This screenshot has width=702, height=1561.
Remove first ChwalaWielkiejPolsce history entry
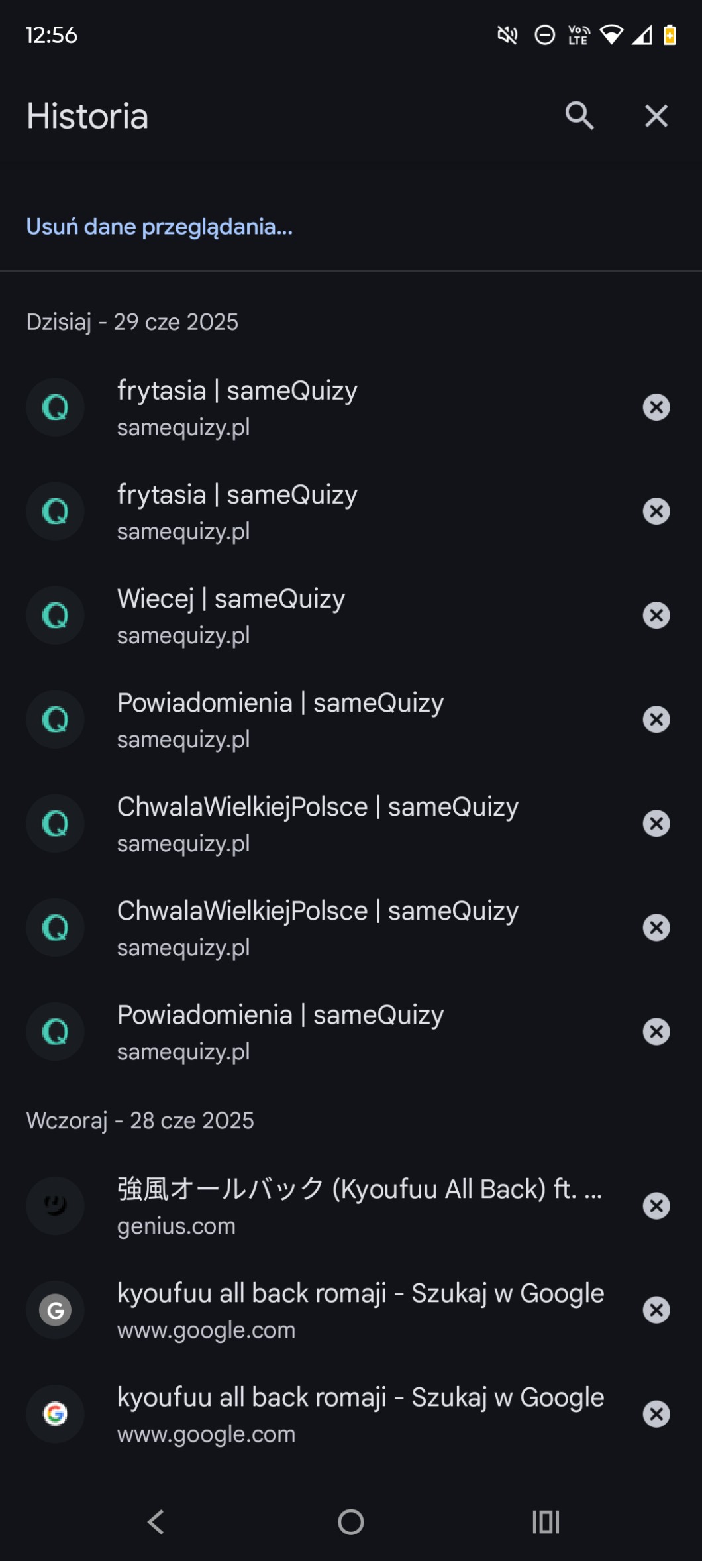(x=656, y=824)
